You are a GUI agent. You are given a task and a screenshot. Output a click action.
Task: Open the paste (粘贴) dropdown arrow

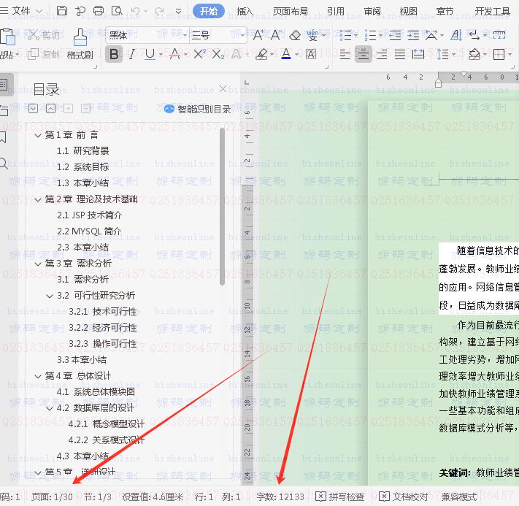coord(18,54)
